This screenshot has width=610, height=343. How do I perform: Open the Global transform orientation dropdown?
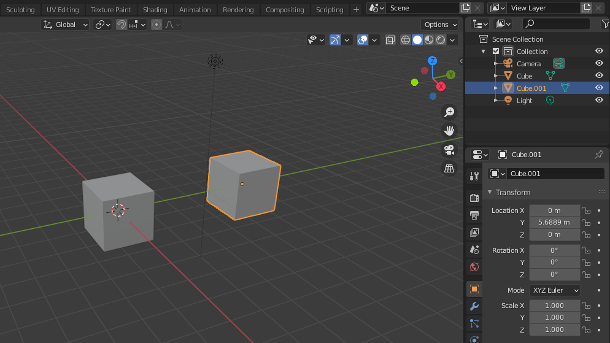[65, 25]
